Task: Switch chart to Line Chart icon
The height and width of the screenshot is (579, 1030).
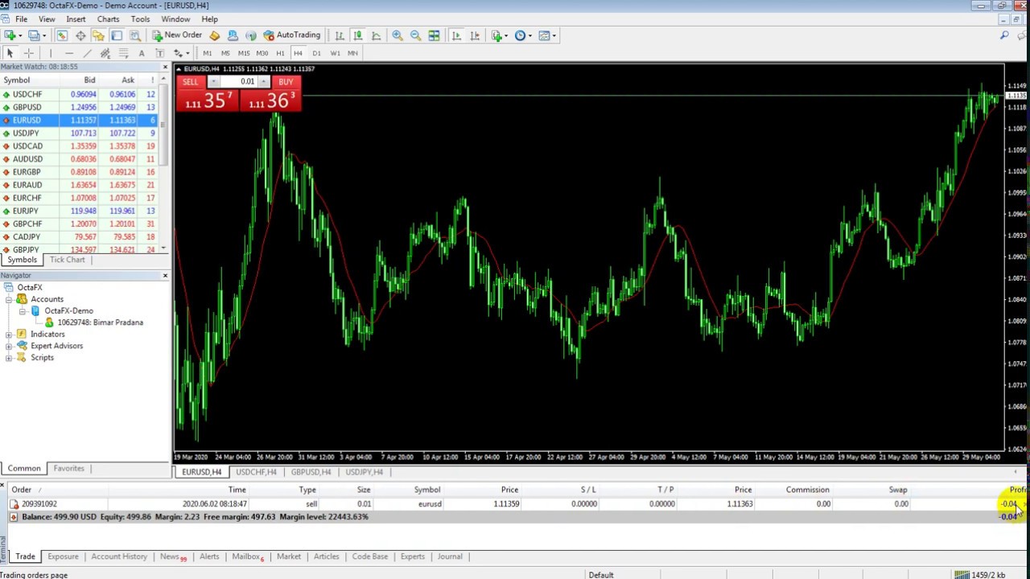Action: click(376, 35)
